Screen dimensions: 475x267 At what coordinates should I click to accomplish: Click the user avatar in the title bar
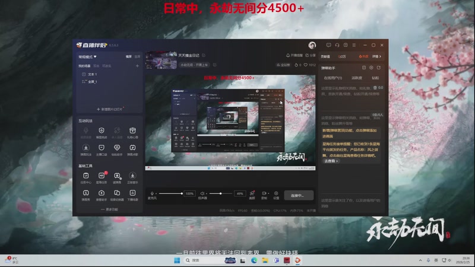pyautogui.click(x=312, y=45)
